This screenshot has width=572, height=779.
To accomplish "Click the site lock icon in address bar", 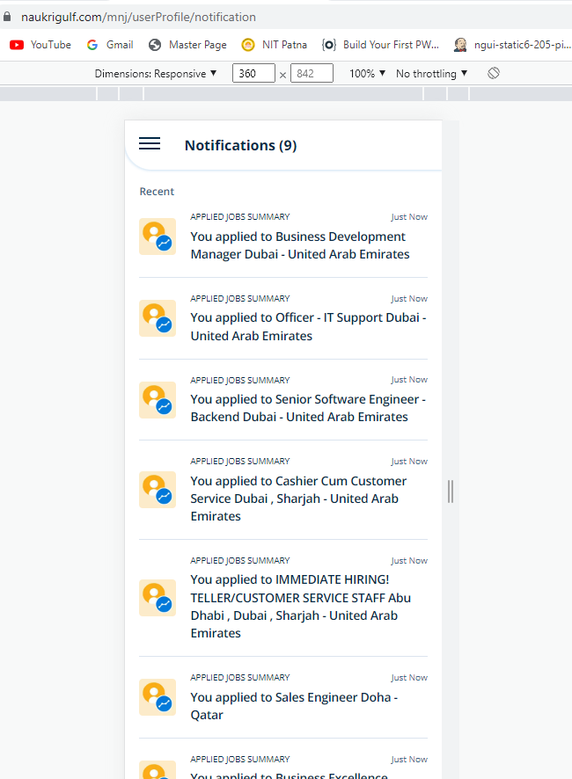I will click(9, 17).
